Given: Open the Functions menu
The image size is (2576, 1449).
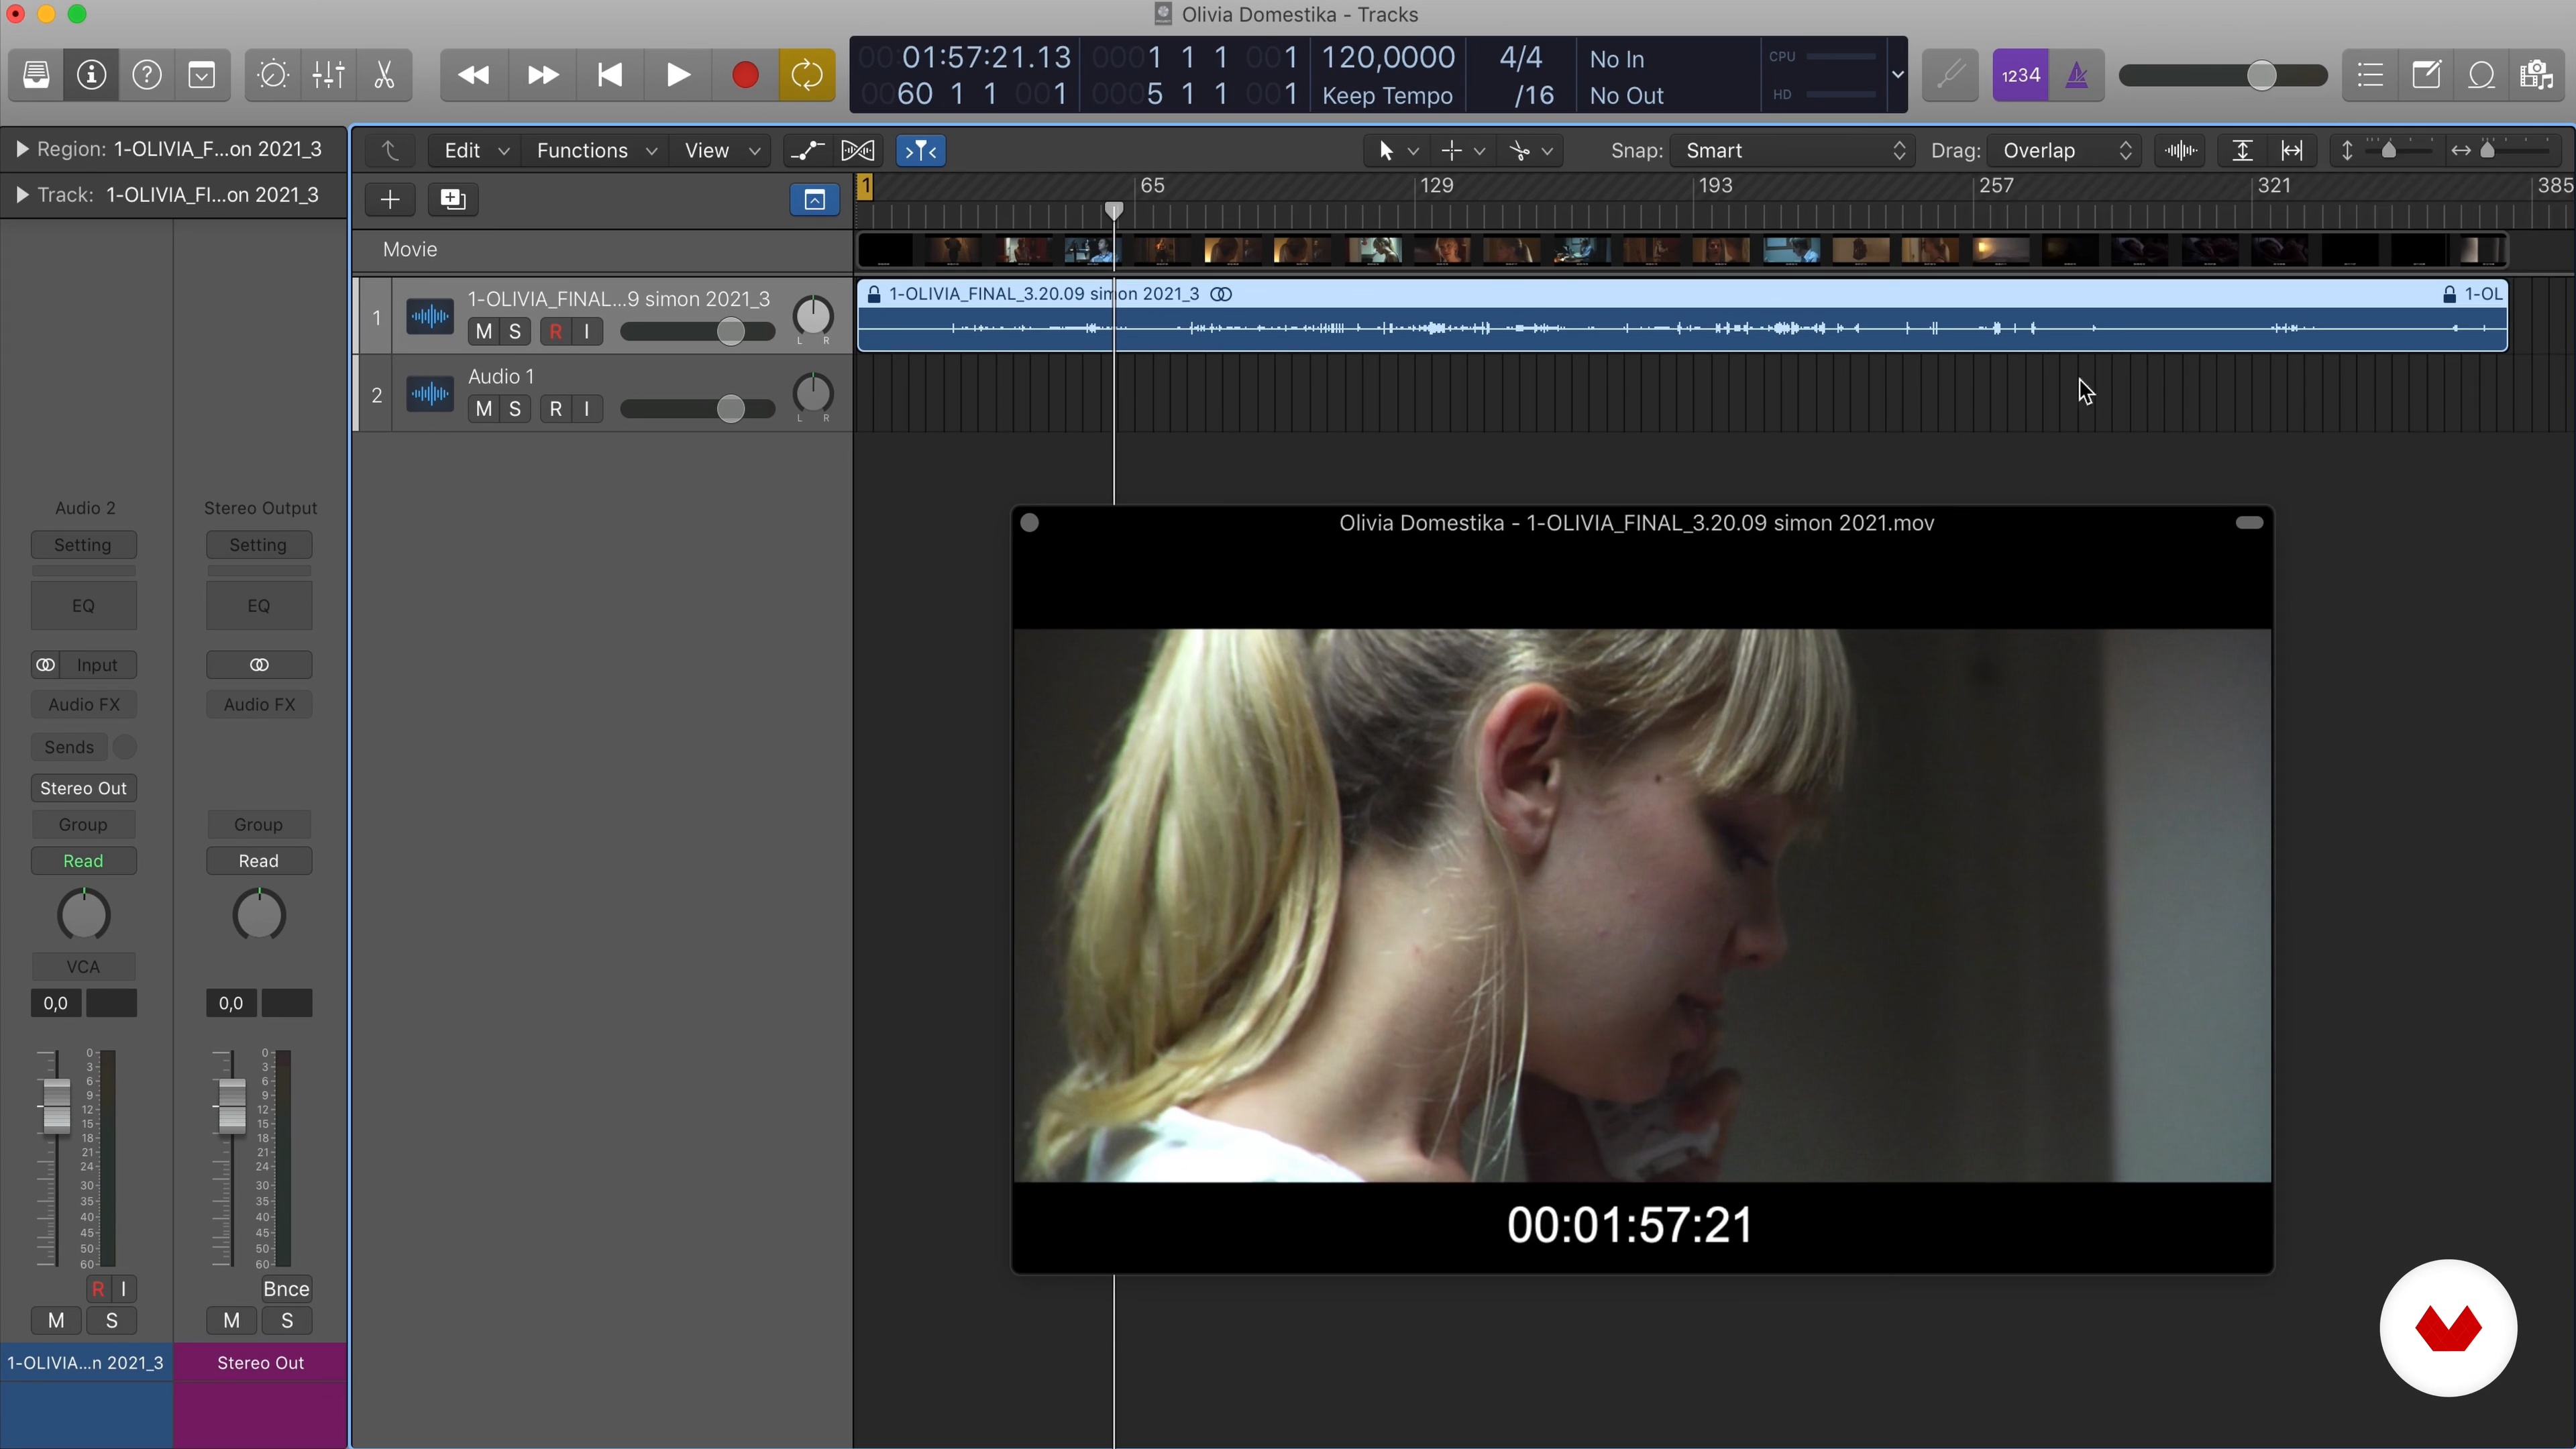Looking at the screenshot, I should [596, 151].
